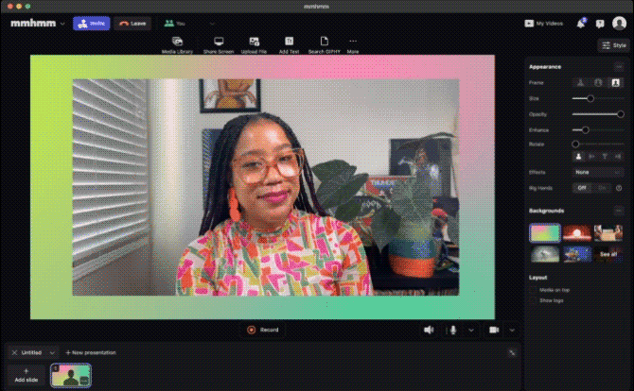Adjust the Opacity slider

[x=598, y=114]
